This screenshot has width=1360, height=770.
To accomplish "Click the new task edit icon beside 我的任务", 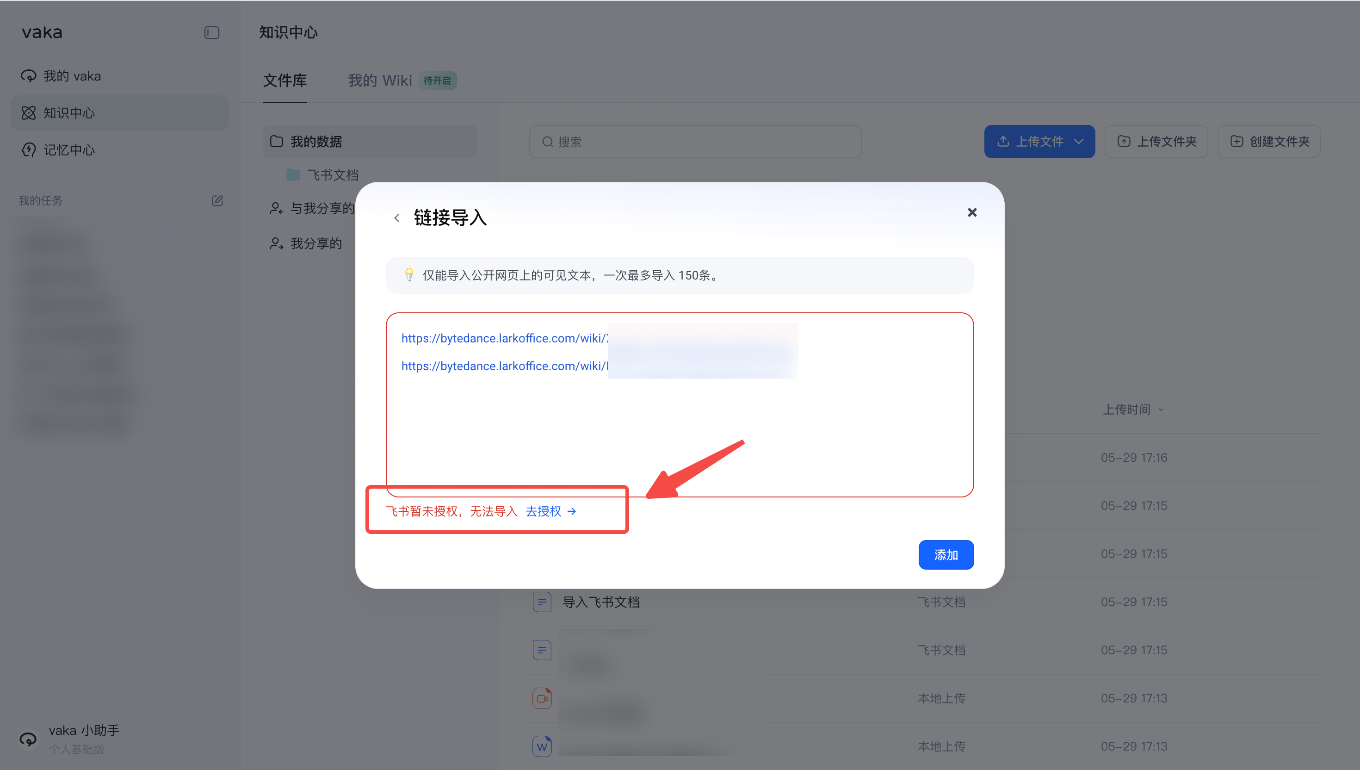I will (217, 200).
